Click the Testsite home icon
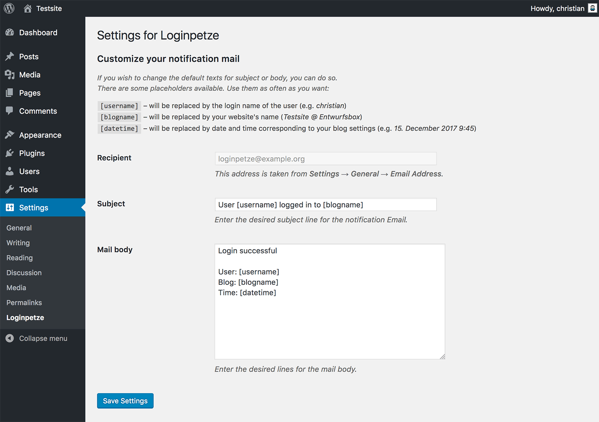 28,8
